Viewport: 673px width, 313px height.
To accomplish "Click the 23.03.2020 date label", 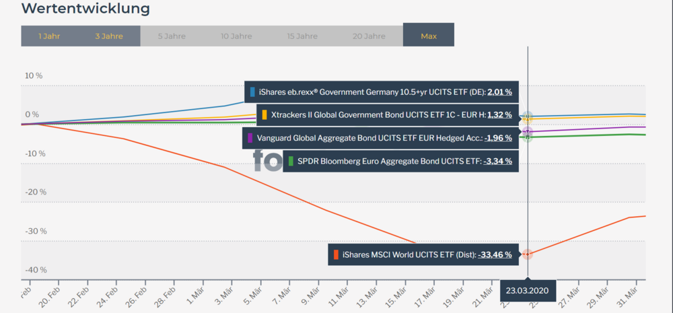I will point(528,290).
